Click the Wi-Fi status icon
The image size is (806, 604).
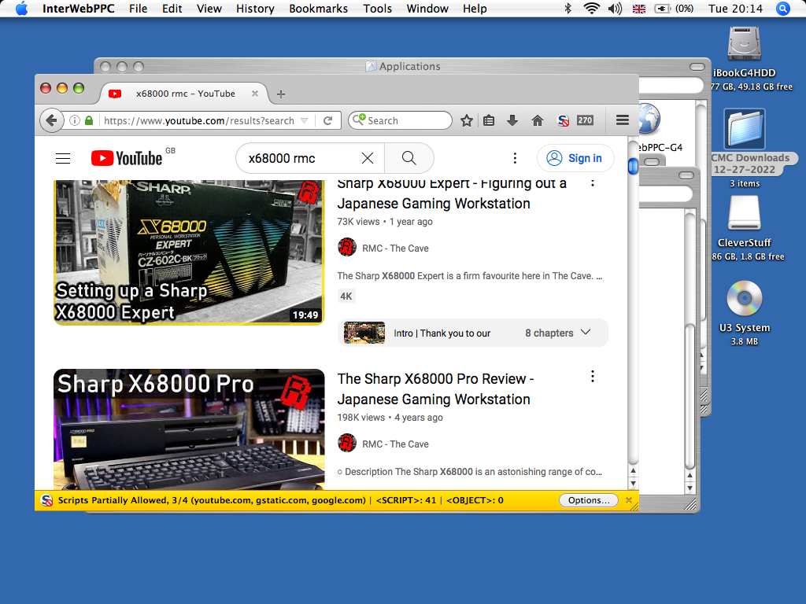tap(592, 8)
